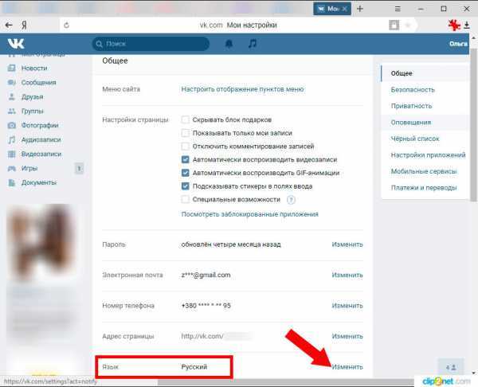Click Посмотреть заблокированные приложения link

(x=249, y=214)
